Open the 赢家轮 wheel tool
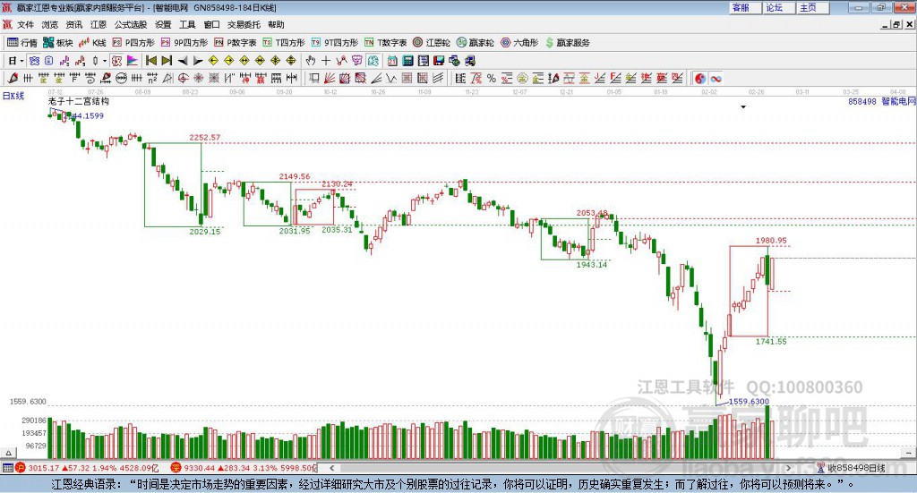This screenshot has width=917, height=493. pos(475,43)
